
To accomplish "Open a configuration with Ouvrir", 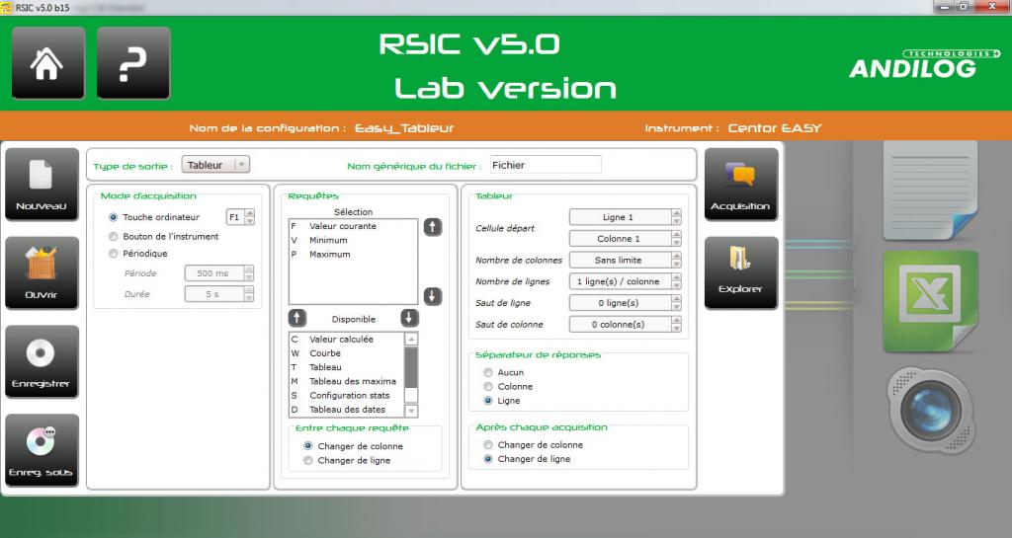I will (42, 272).
